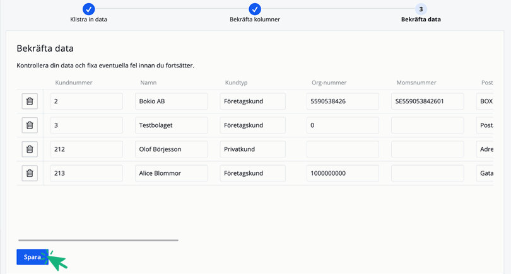Click Org-nummer field showing 5590538426

[343, 101]
